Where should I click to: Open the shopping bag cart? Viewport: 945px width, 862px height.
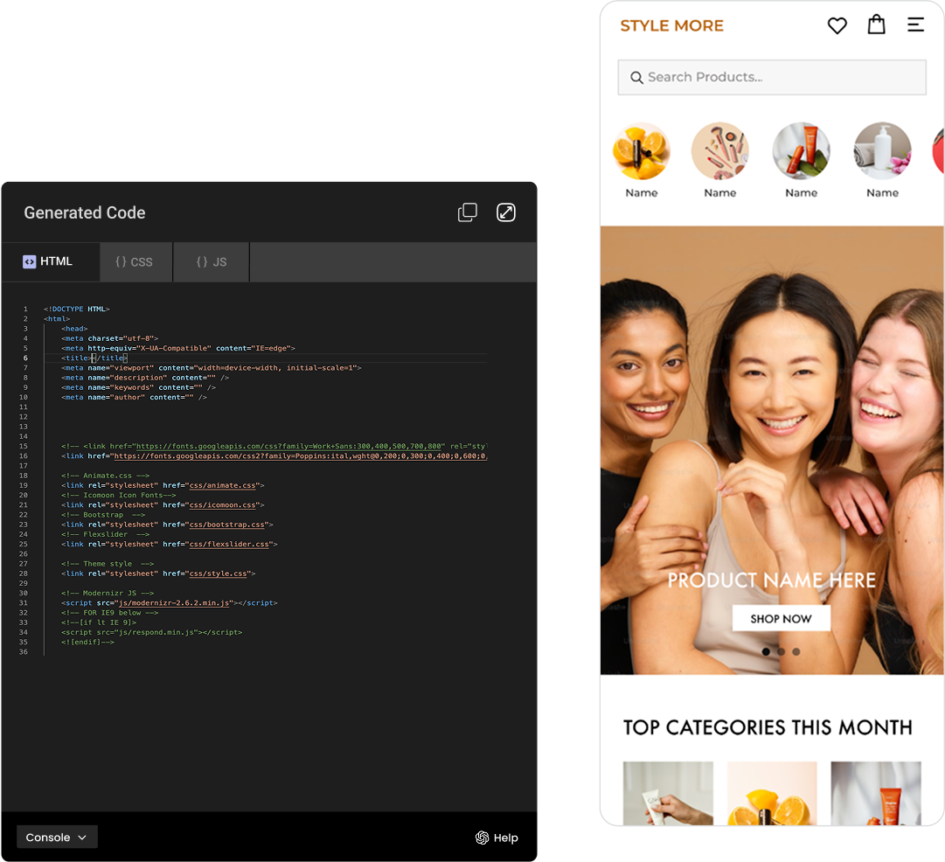tap(876, 24)
